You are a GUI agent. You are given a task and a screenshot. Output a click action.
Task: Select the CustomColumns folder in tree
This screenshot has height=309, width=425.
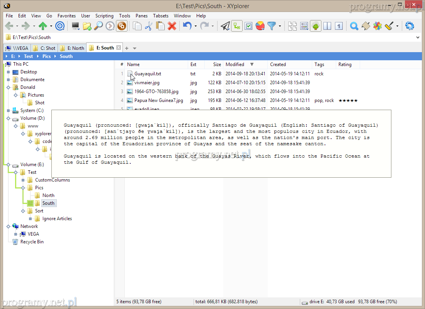tap(53, 180)
